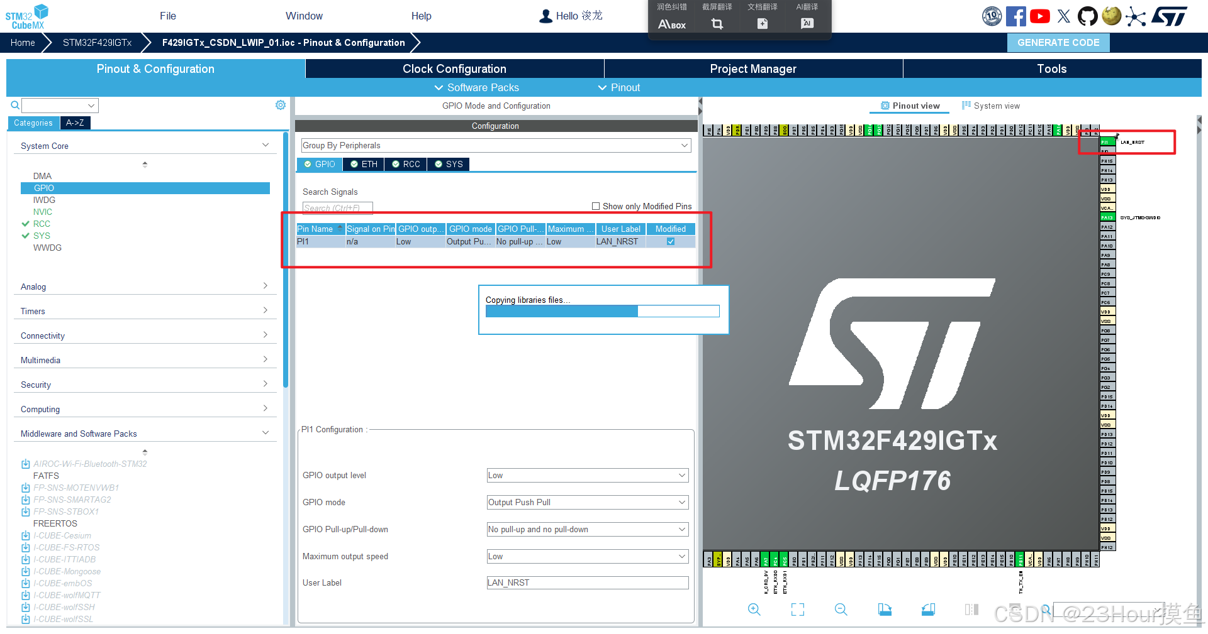Rotate the chip view counterclockwise

click(928, 609)
